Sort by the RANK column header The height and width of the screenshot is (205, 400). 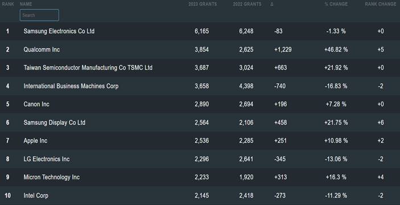[8, 4]
